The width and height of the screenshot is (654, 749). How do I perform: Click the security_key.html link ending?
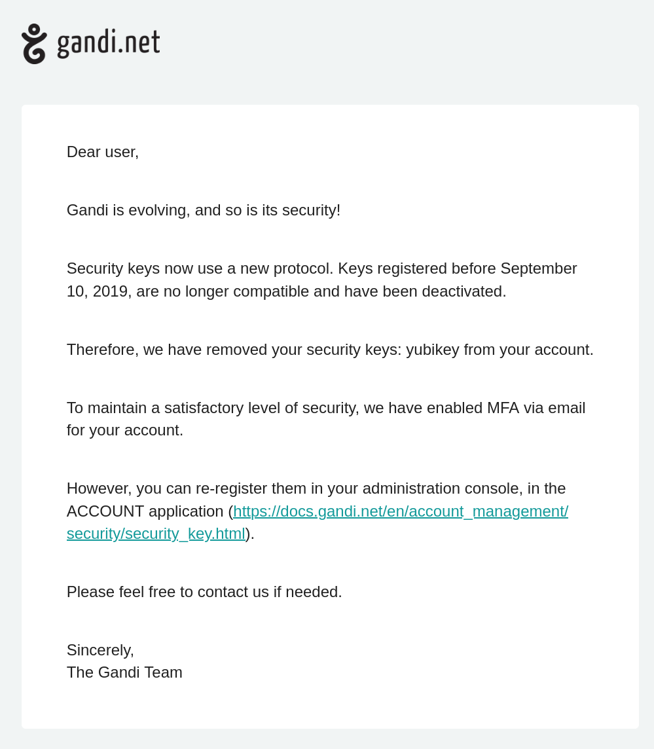[x=156, y=534]
